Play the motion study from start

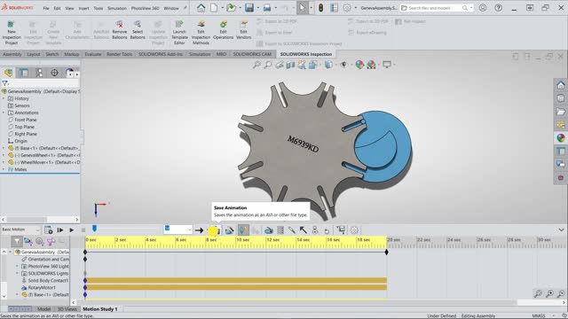60,230
